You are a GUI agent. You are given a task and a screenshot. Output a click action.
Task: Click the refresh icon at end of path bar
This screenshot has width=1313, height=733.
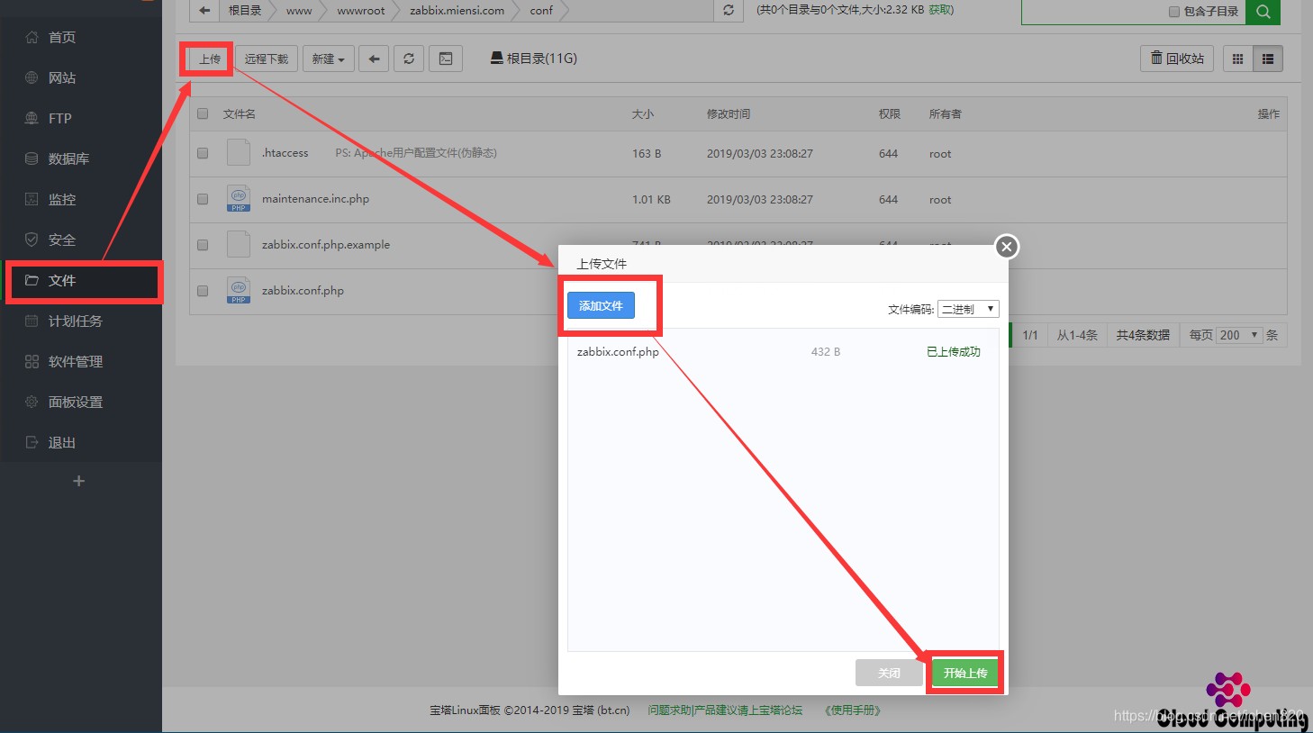pos(729,11)
